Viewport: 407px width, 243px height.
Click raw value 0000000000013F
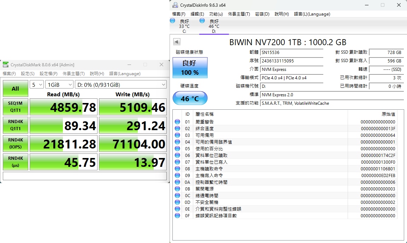click(x=378, y=128)
